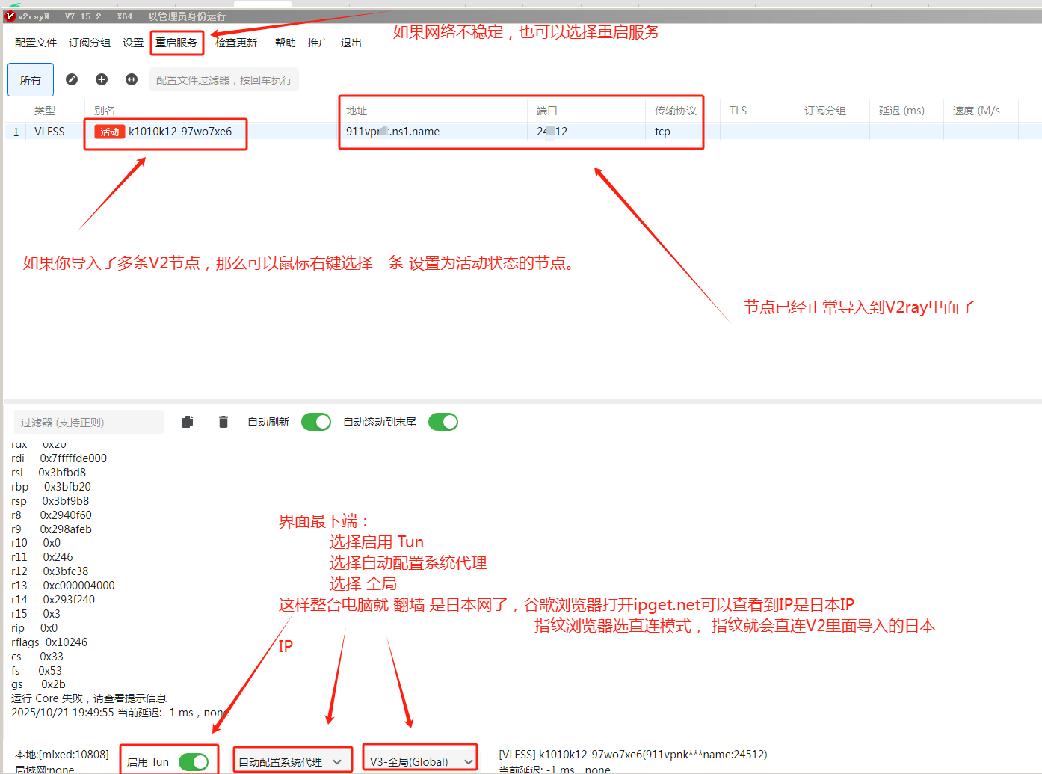Image resolution: width=1042 pixels, height=774 pixels.
Task: Click 重启服务 to restart the service
Action: (176, 43)
